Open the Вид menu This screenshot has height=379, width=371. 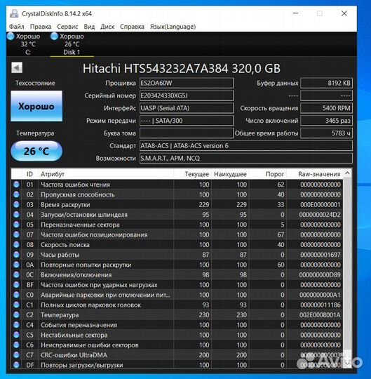(x=89, y=27)
